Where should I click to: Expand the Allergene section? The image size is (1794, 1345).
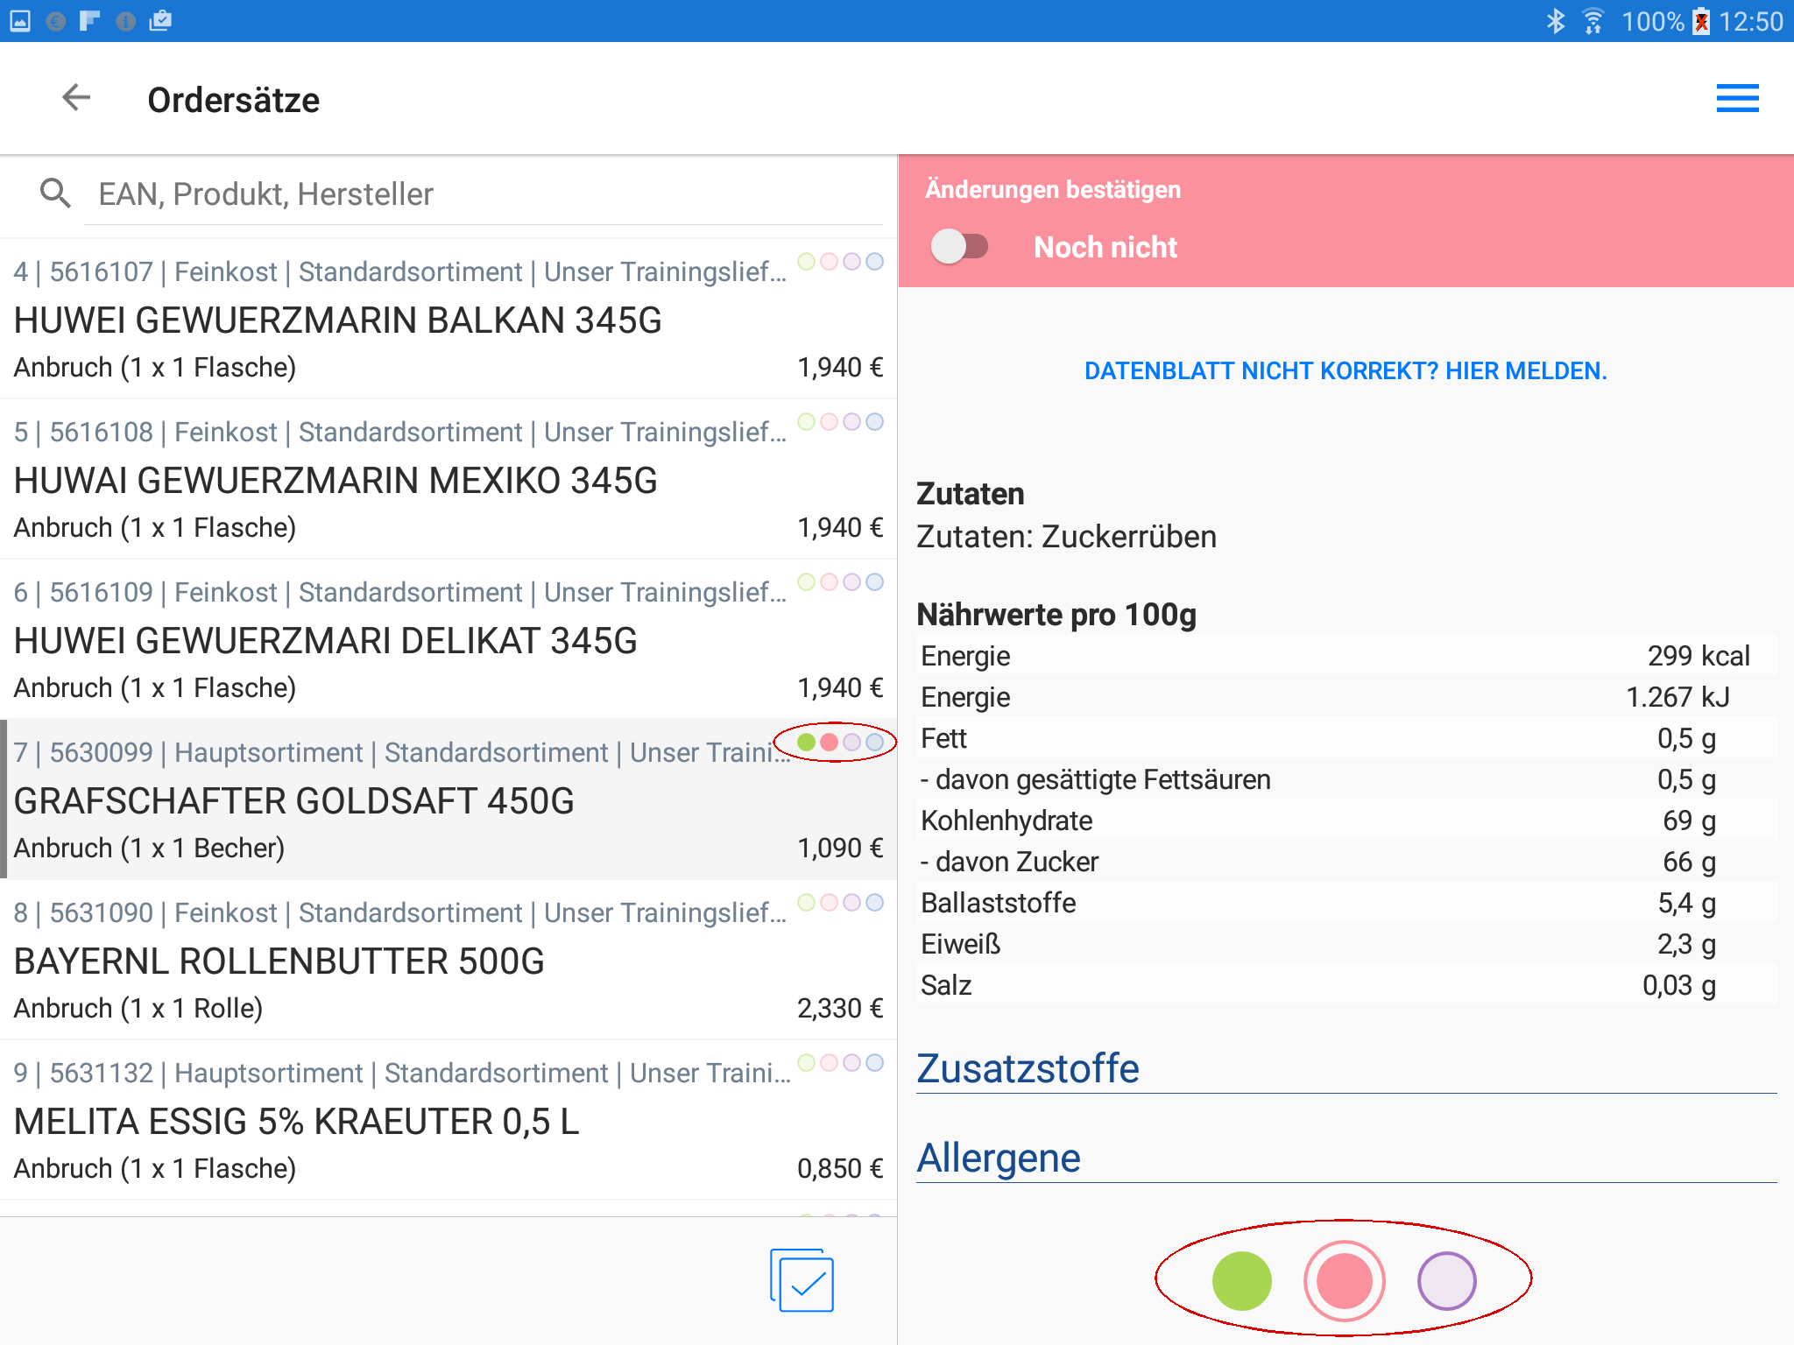click(999, 1158)
